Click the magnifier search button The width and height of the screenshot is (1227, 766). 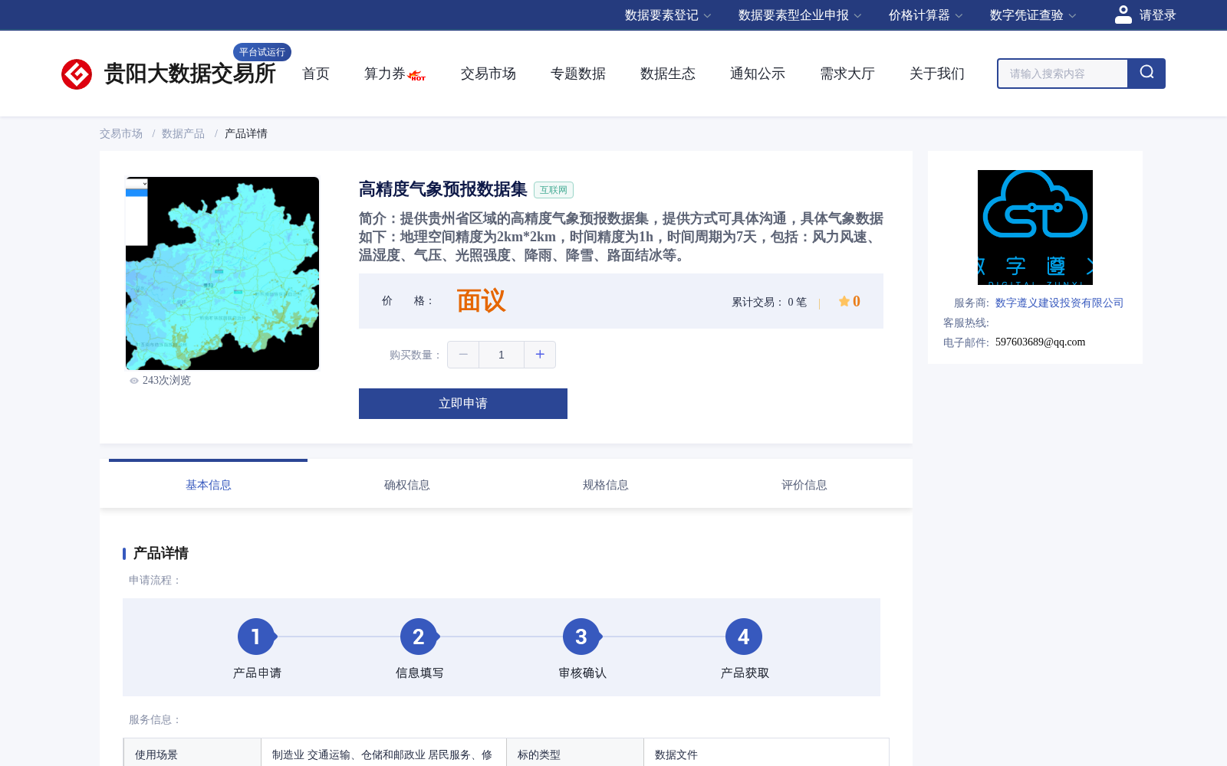(x=1146, y=74)
